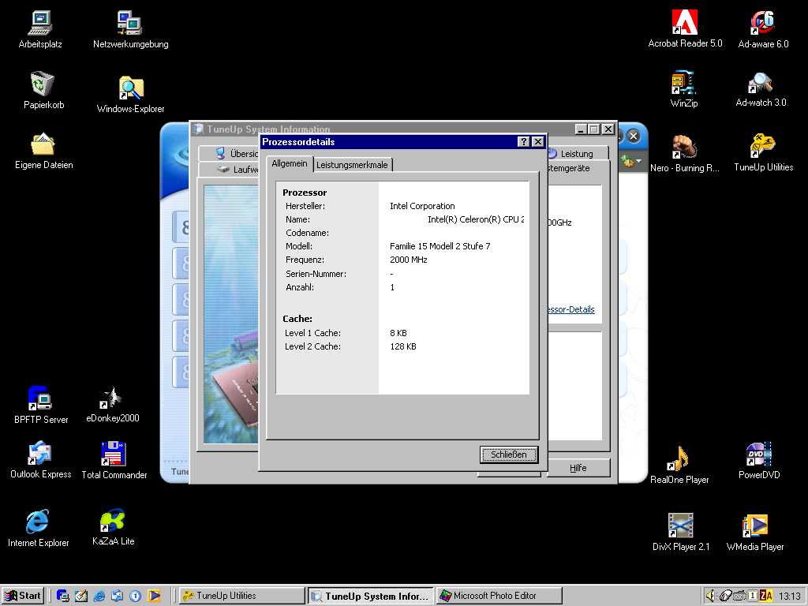Click the '128 KB' Level 2 Cache value
Image resolution: width=808 pixels, height=606 pixels.
click(403, 346)
